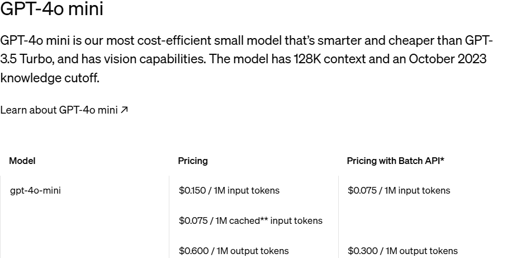This screenshot has height=258, width=521.
Task: Select the Pricing column header
Action: pos(193,161)
